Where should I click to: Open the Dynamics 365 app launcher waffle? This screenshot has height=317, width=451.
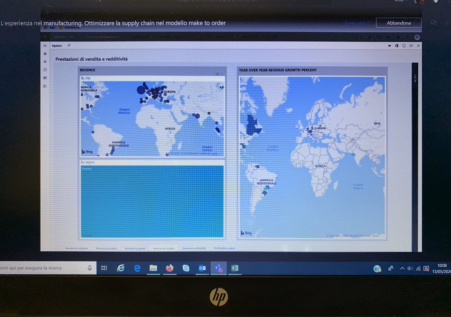[45, 37]
